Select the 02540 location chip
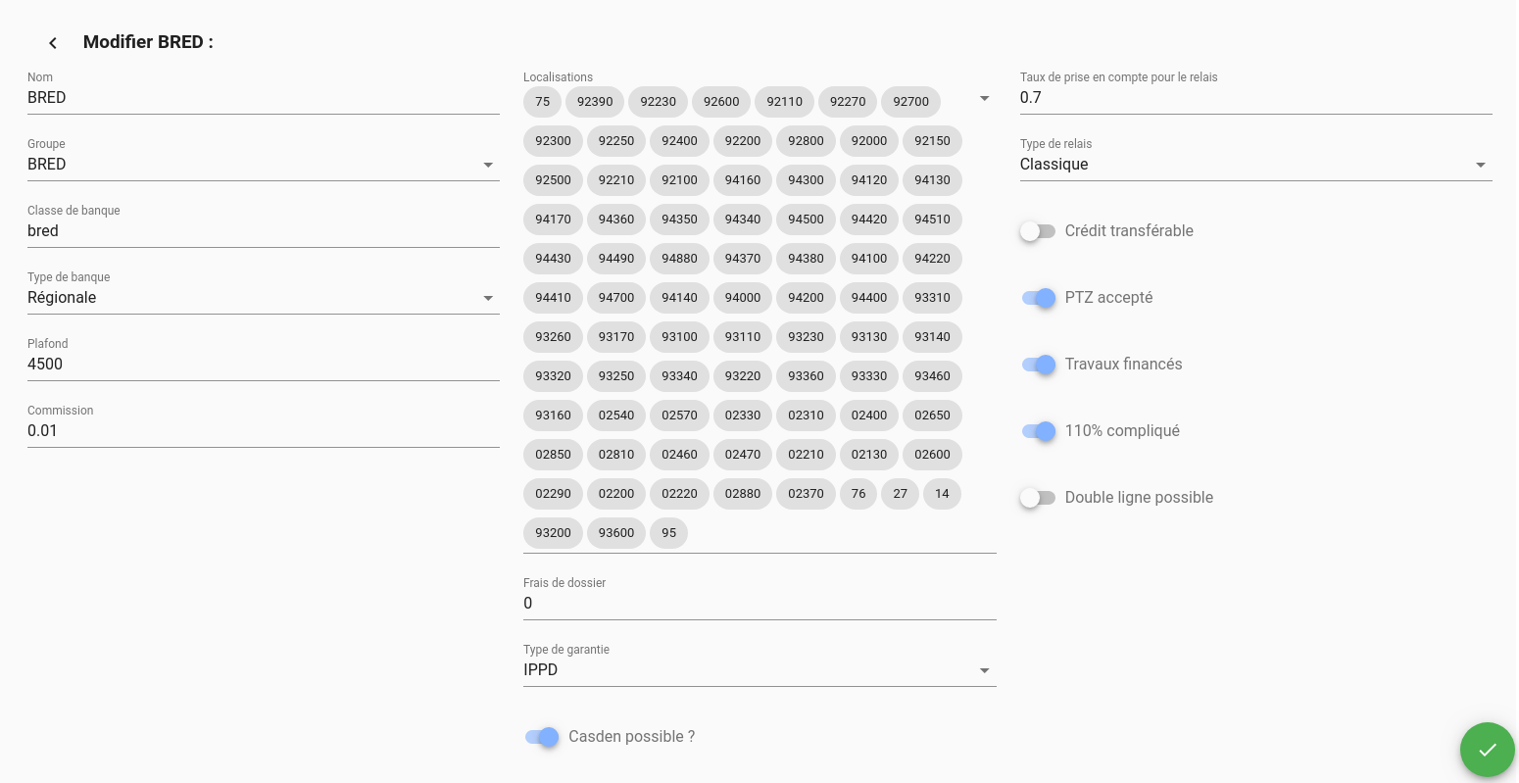The height and width of the screenshot is (783, 1519). 616,416
